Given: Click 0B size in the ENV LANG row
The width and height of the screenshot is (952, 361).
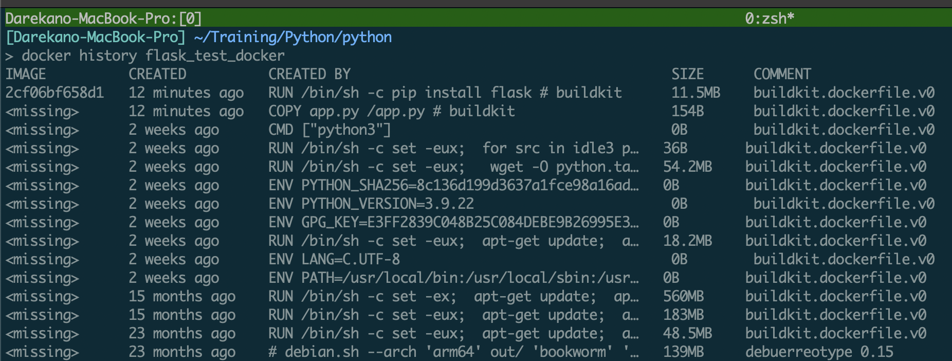Looking at the screenshot, I should [680, 259].
